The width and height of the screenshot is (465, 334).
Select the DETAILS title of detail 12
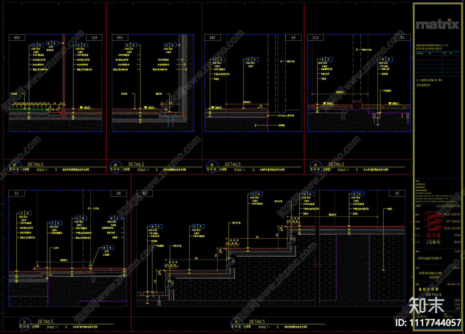point(257,322)
